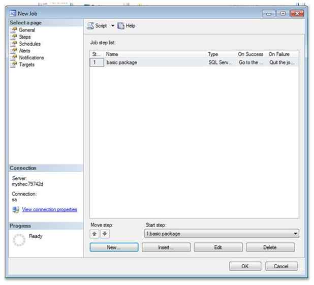The image size is (314, 285).
Task: Close the New Job window
Action: 297,14
